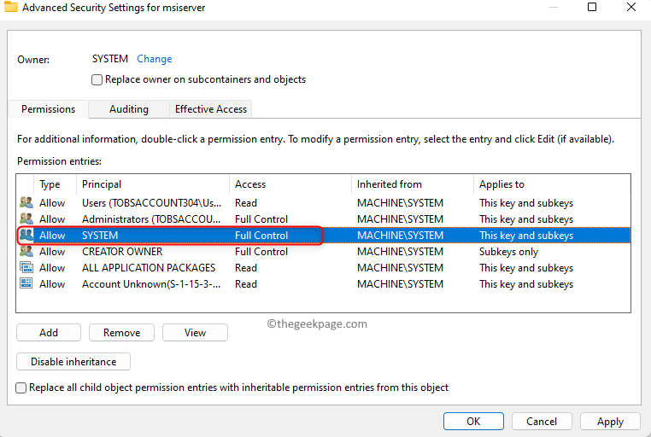Image resolution: width=651 pixels, height=437 pixels.
Task: Click the user icon beside the Users entry
Action: point(26,203)
